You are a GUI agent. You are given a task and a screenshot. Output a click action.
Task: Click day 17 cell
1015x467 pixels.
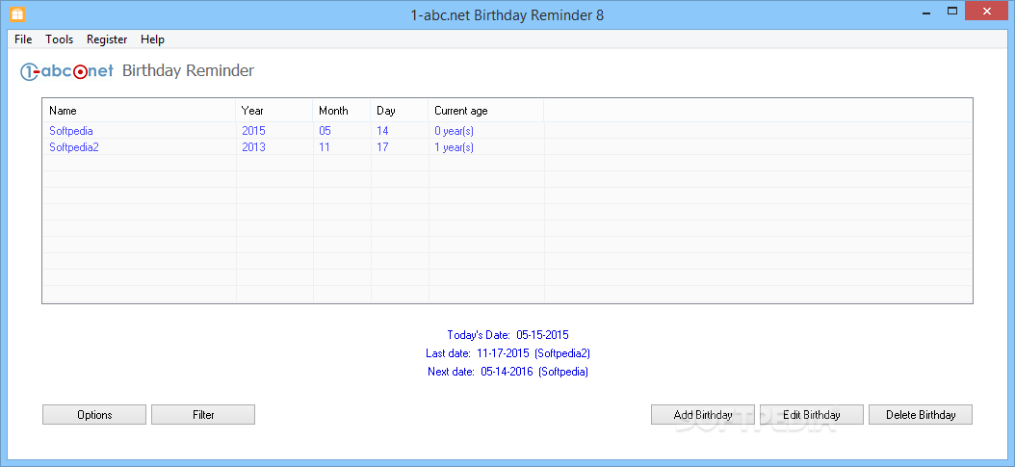[382, 146]
